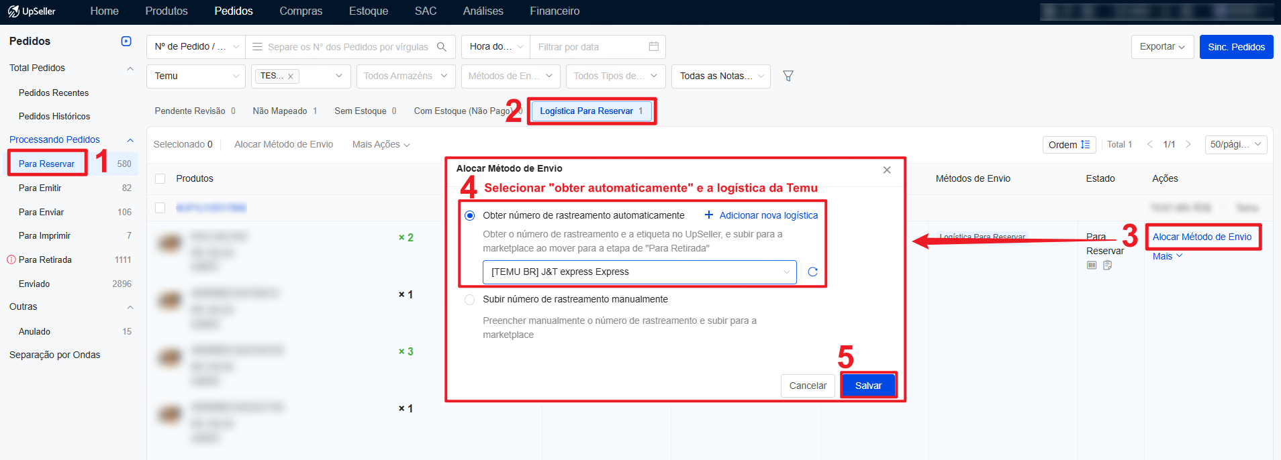Open the Todos Tipos de... dropdown

(616, 76)
